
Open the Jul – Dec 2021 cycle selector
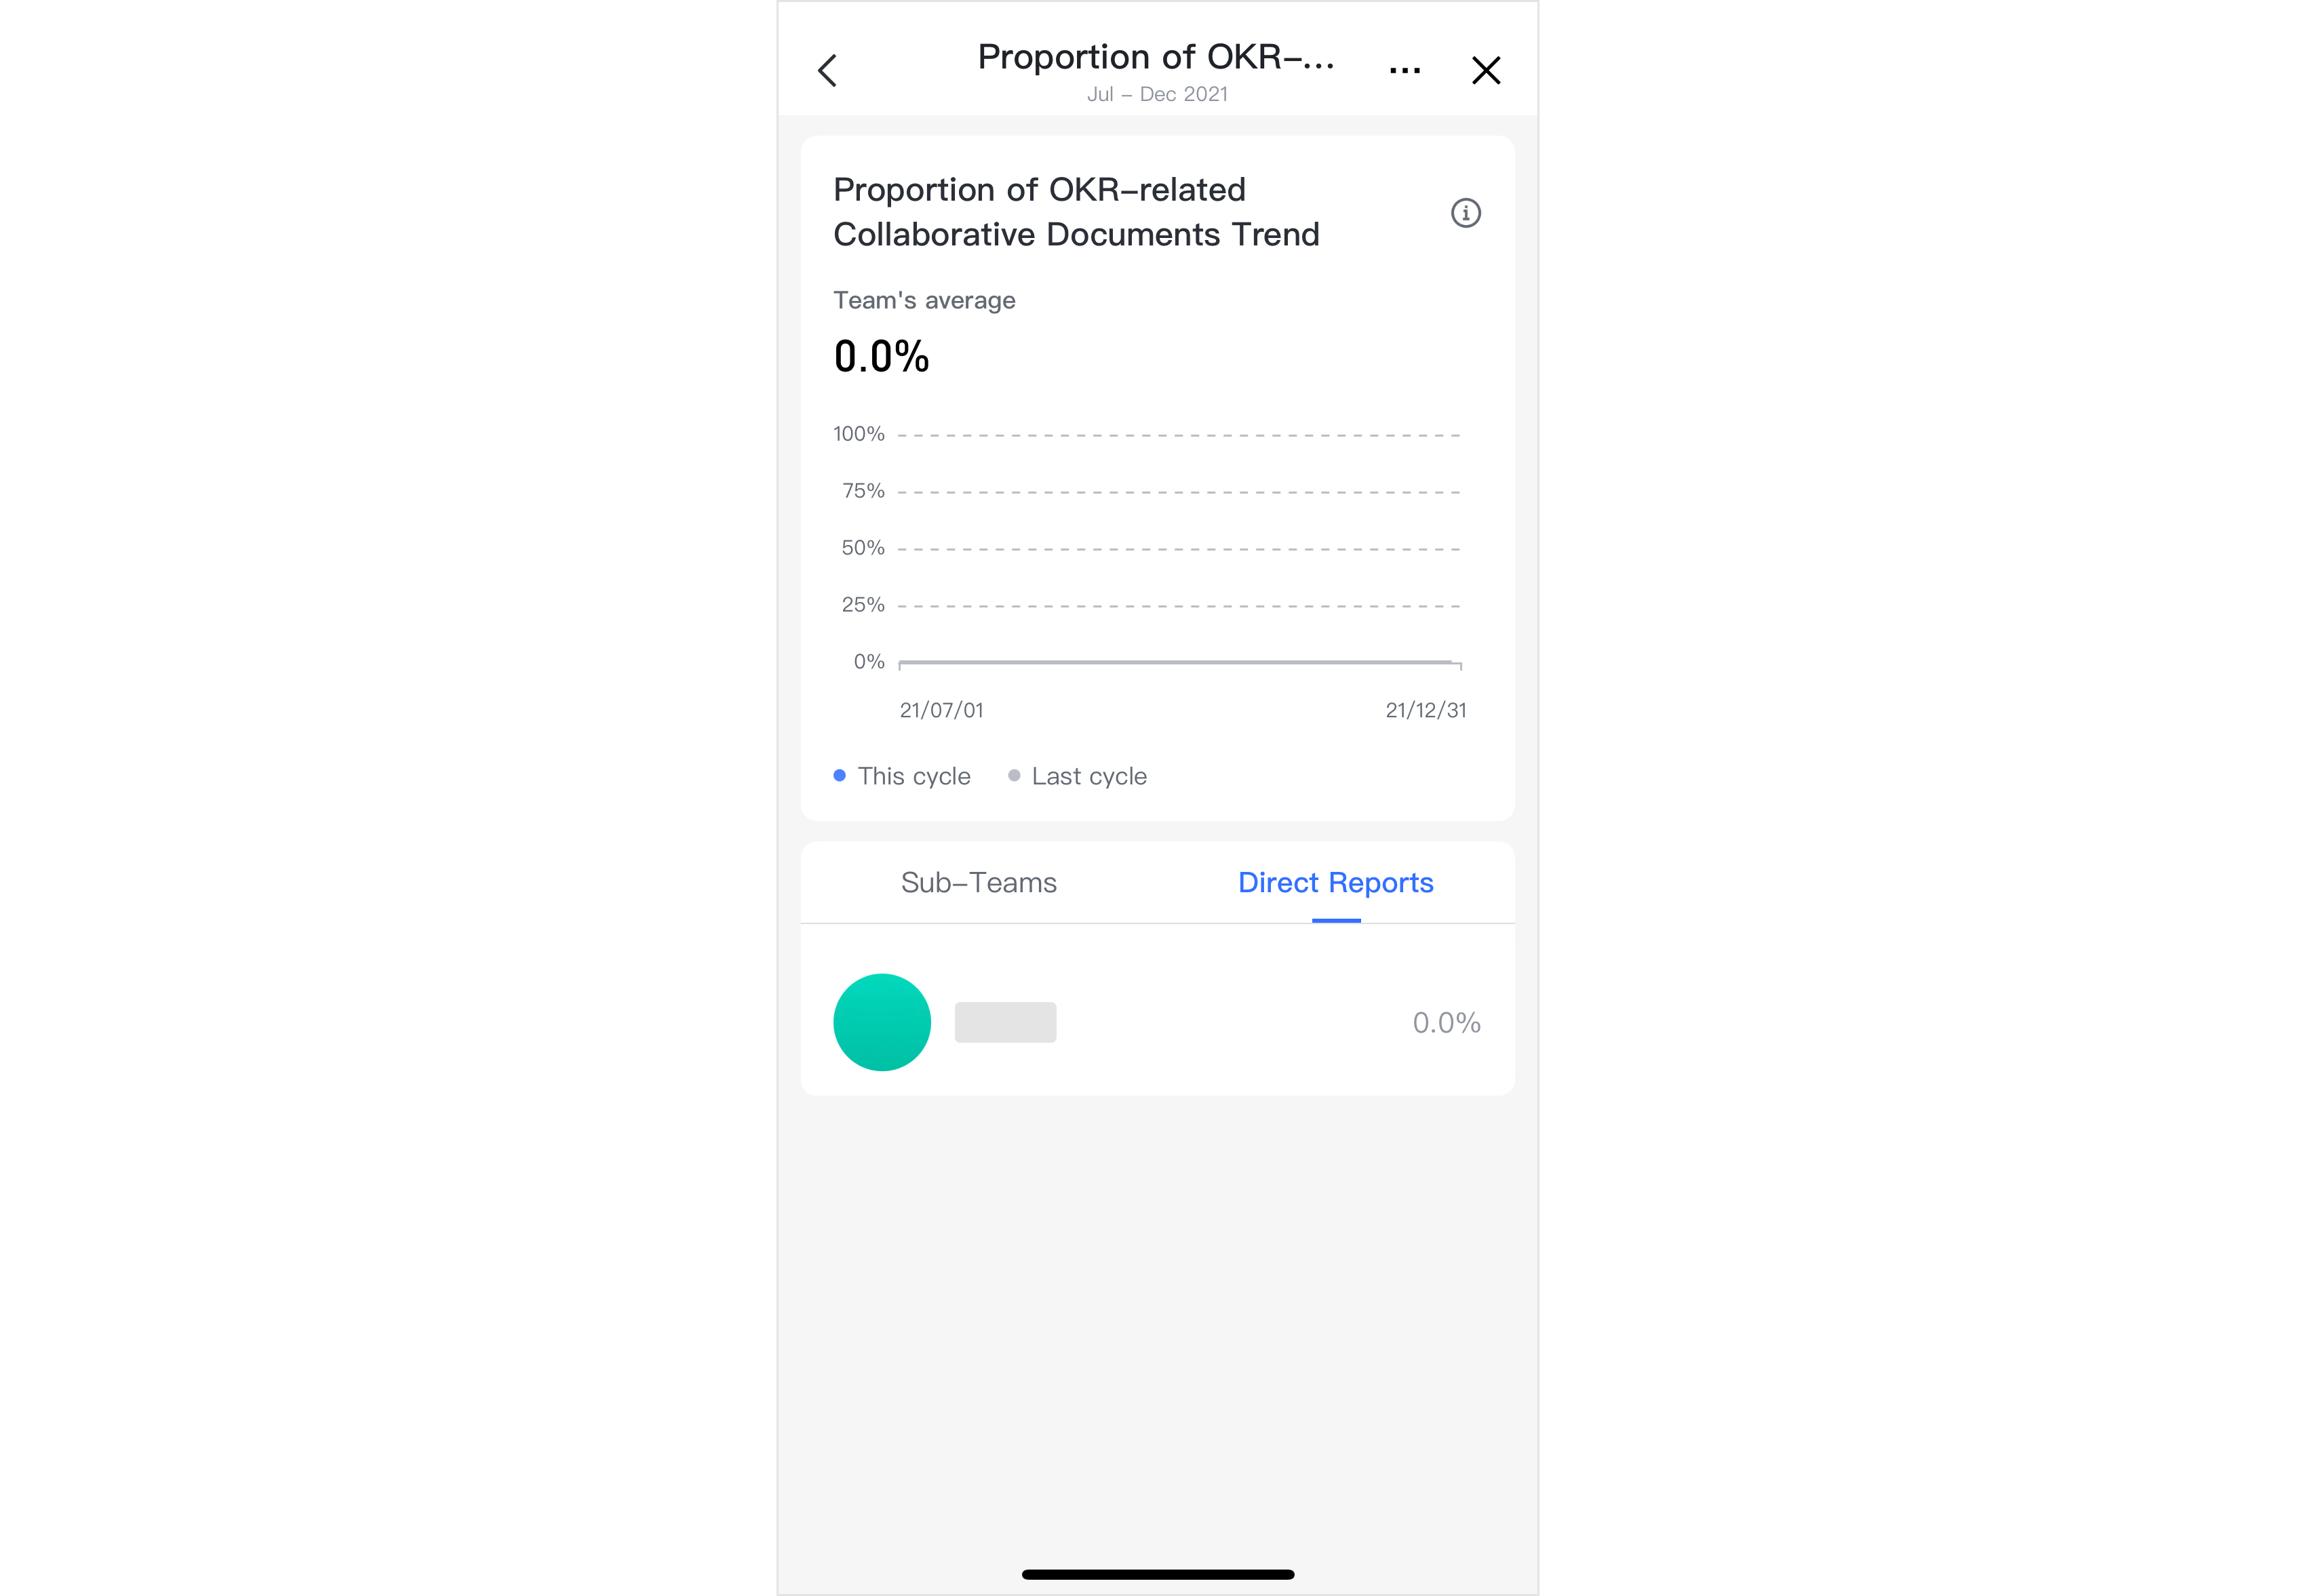(1157, 93)
